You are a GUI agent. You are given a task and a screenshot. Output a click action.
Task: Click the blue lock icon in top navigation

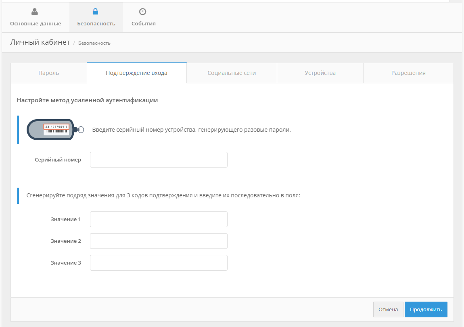pyautogui.click(x=96, y=12)
